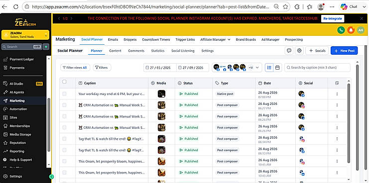369x183 pixels.
Task: Click next notification arrow in banner
Action: tap(71, 18)
